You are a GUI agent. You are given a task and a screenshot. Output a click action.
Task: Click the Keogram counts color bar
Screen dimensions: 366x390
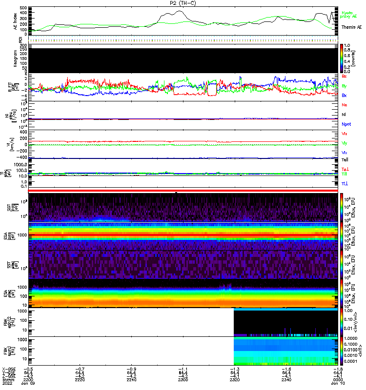click(342, 58)
